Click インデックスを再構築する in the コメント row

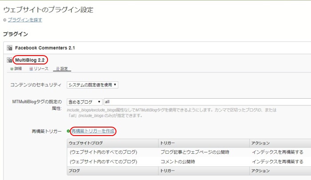click(x=278, y=161)
